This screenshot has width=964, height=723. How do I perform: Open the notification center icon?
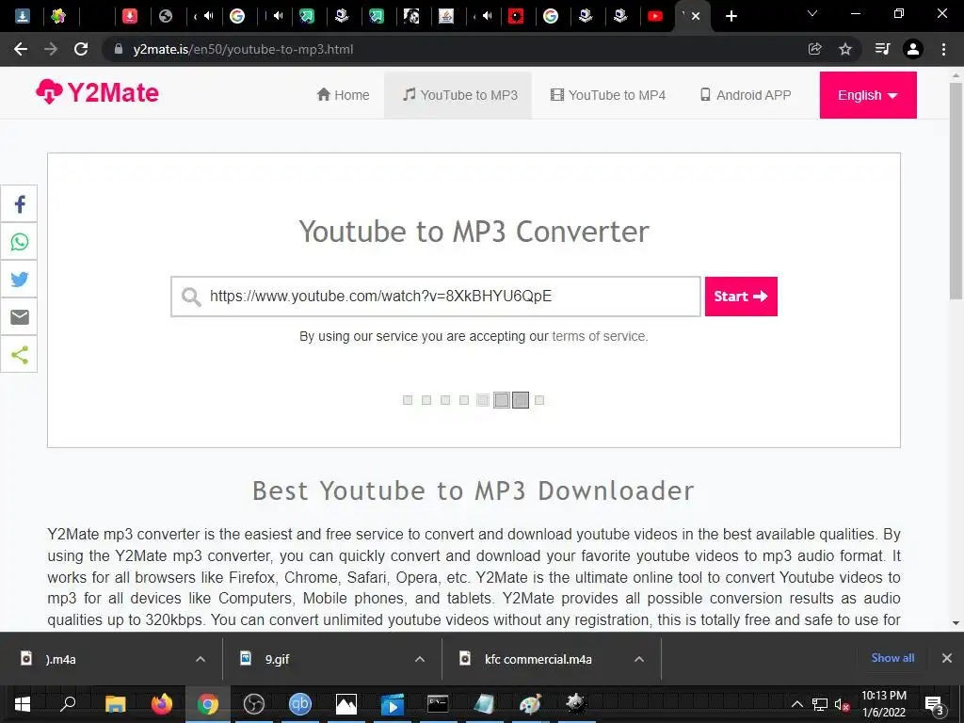tap(935, 704)
